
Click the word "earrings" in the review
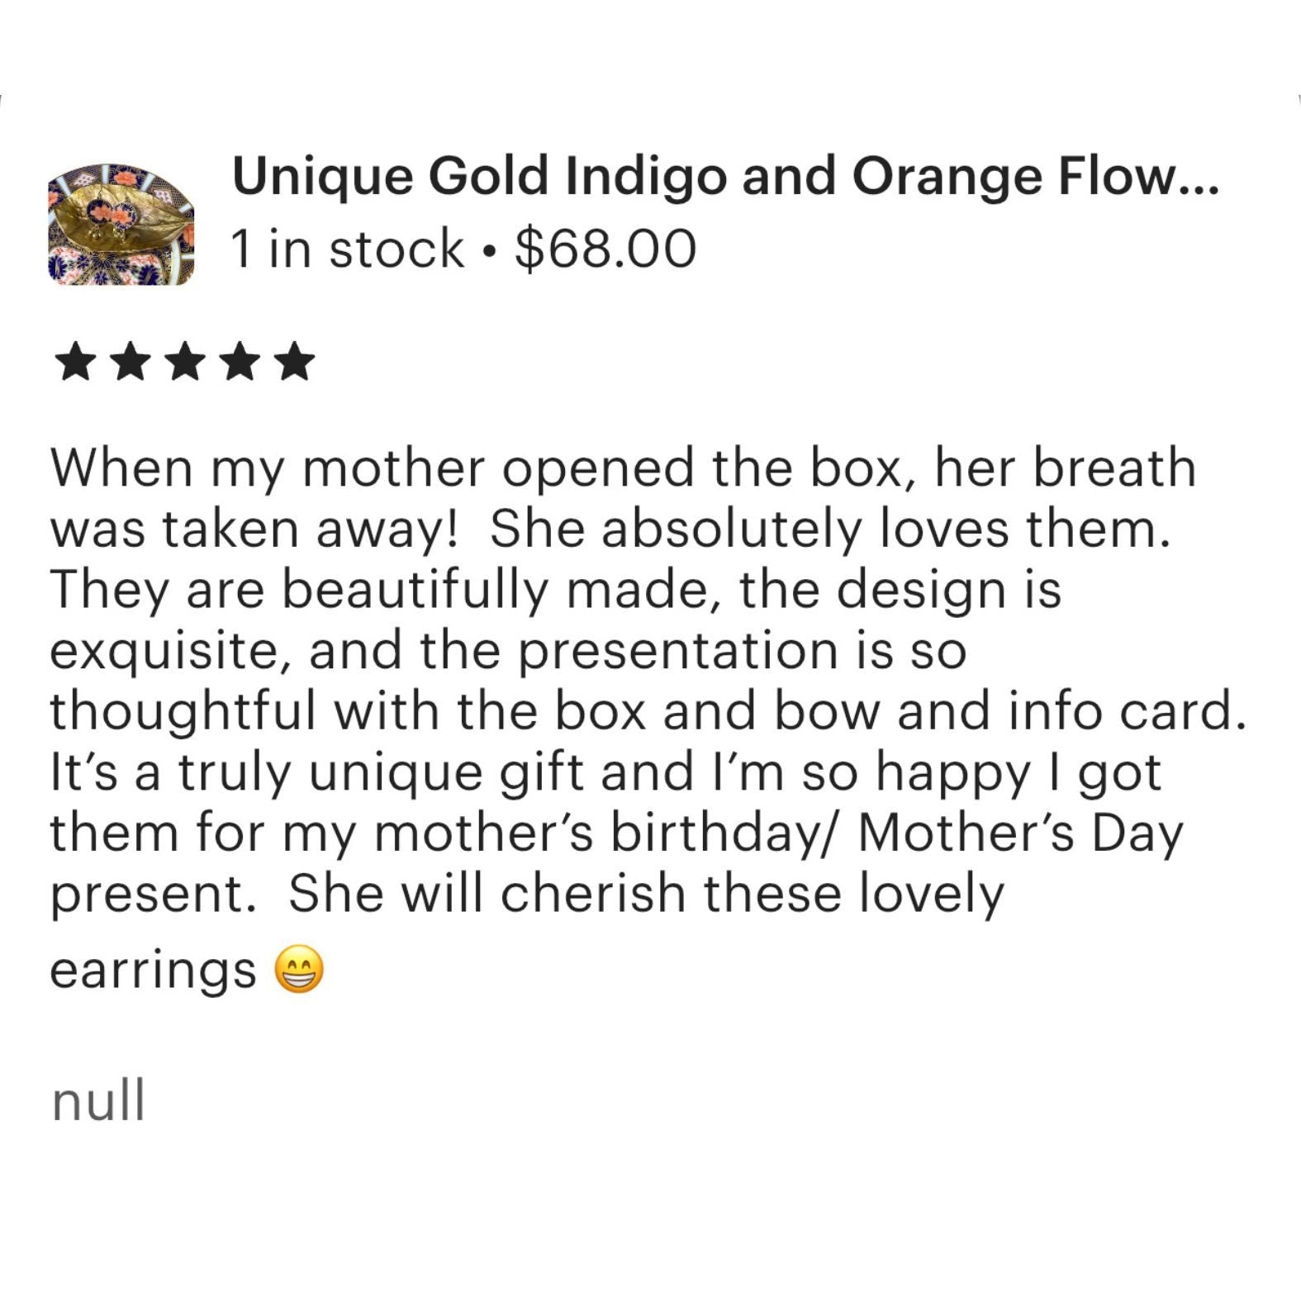coord(153,970)
